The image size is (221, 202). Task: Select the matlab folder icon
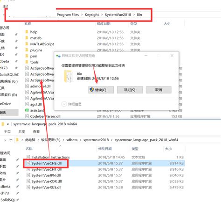click(x=27, y=38)
